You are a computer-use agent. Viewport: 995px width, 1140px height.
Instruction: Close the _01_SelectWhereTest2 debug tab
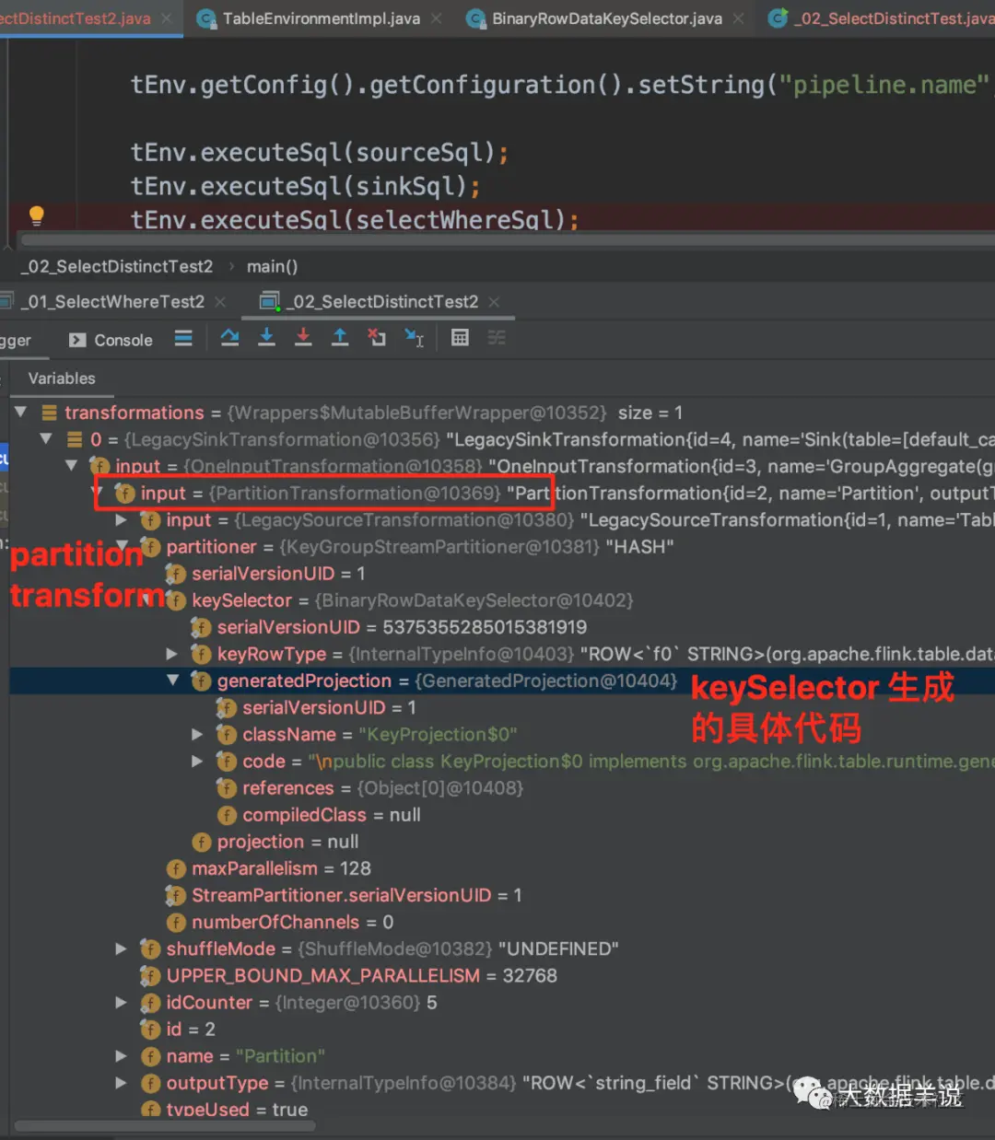click(x=220, y=301)
